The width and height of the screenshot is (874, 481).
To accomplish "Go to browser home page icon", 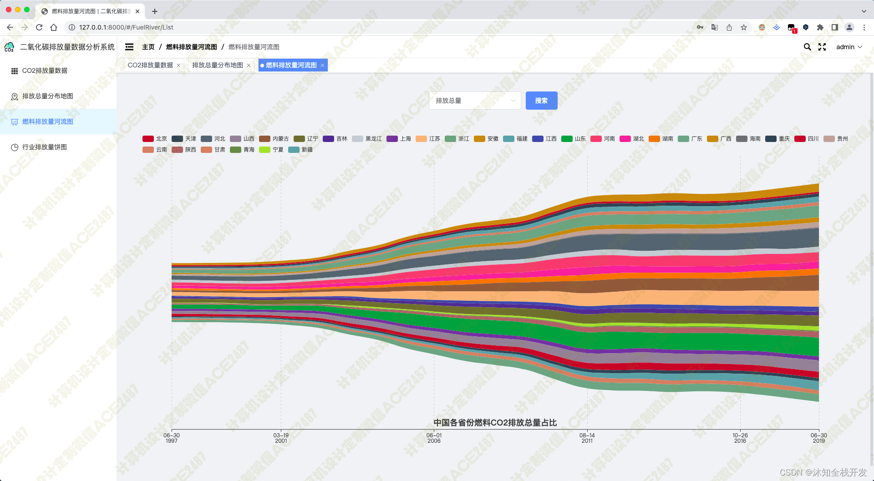I will 54,27.
